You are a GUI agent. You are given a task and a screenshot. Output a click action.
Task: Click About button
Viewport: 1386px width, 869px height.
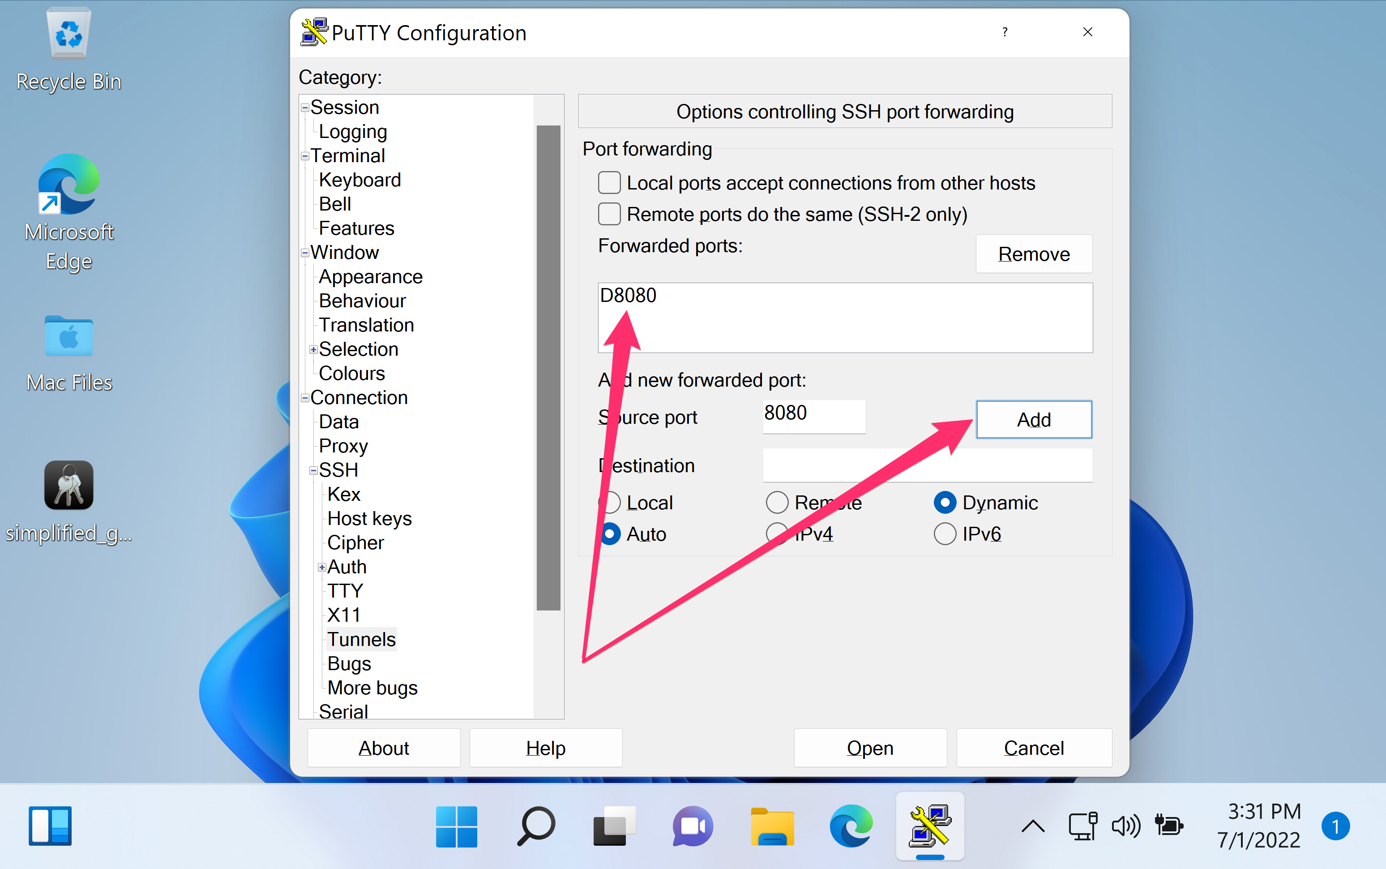[384, 749]
